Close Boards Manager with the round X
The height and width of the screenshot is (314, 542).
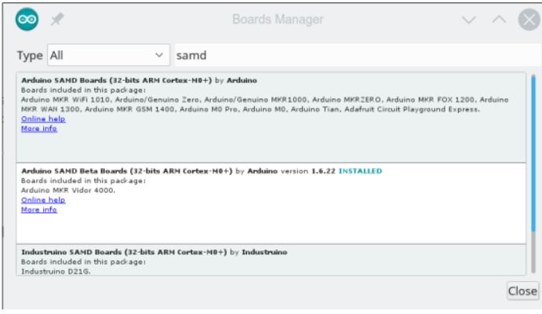[529, 20]
